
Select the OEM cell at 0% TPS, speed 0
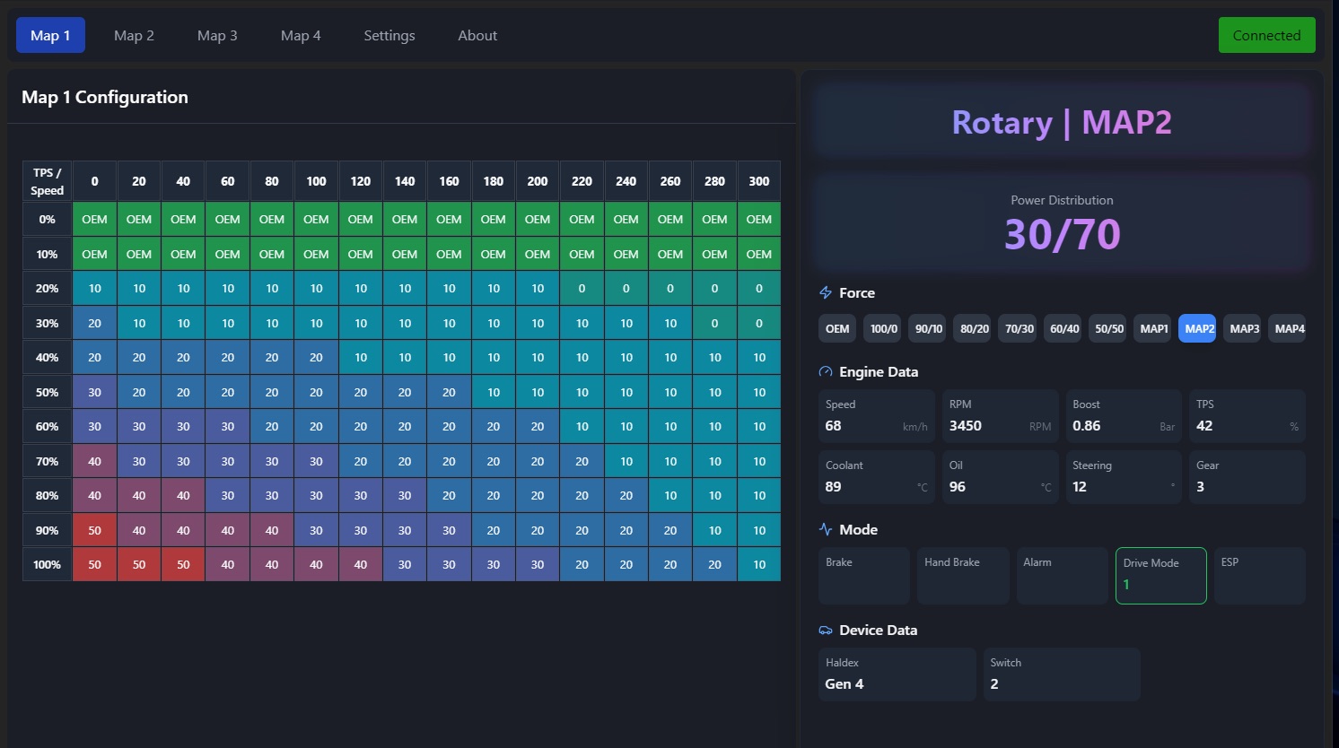coord(94,220)
